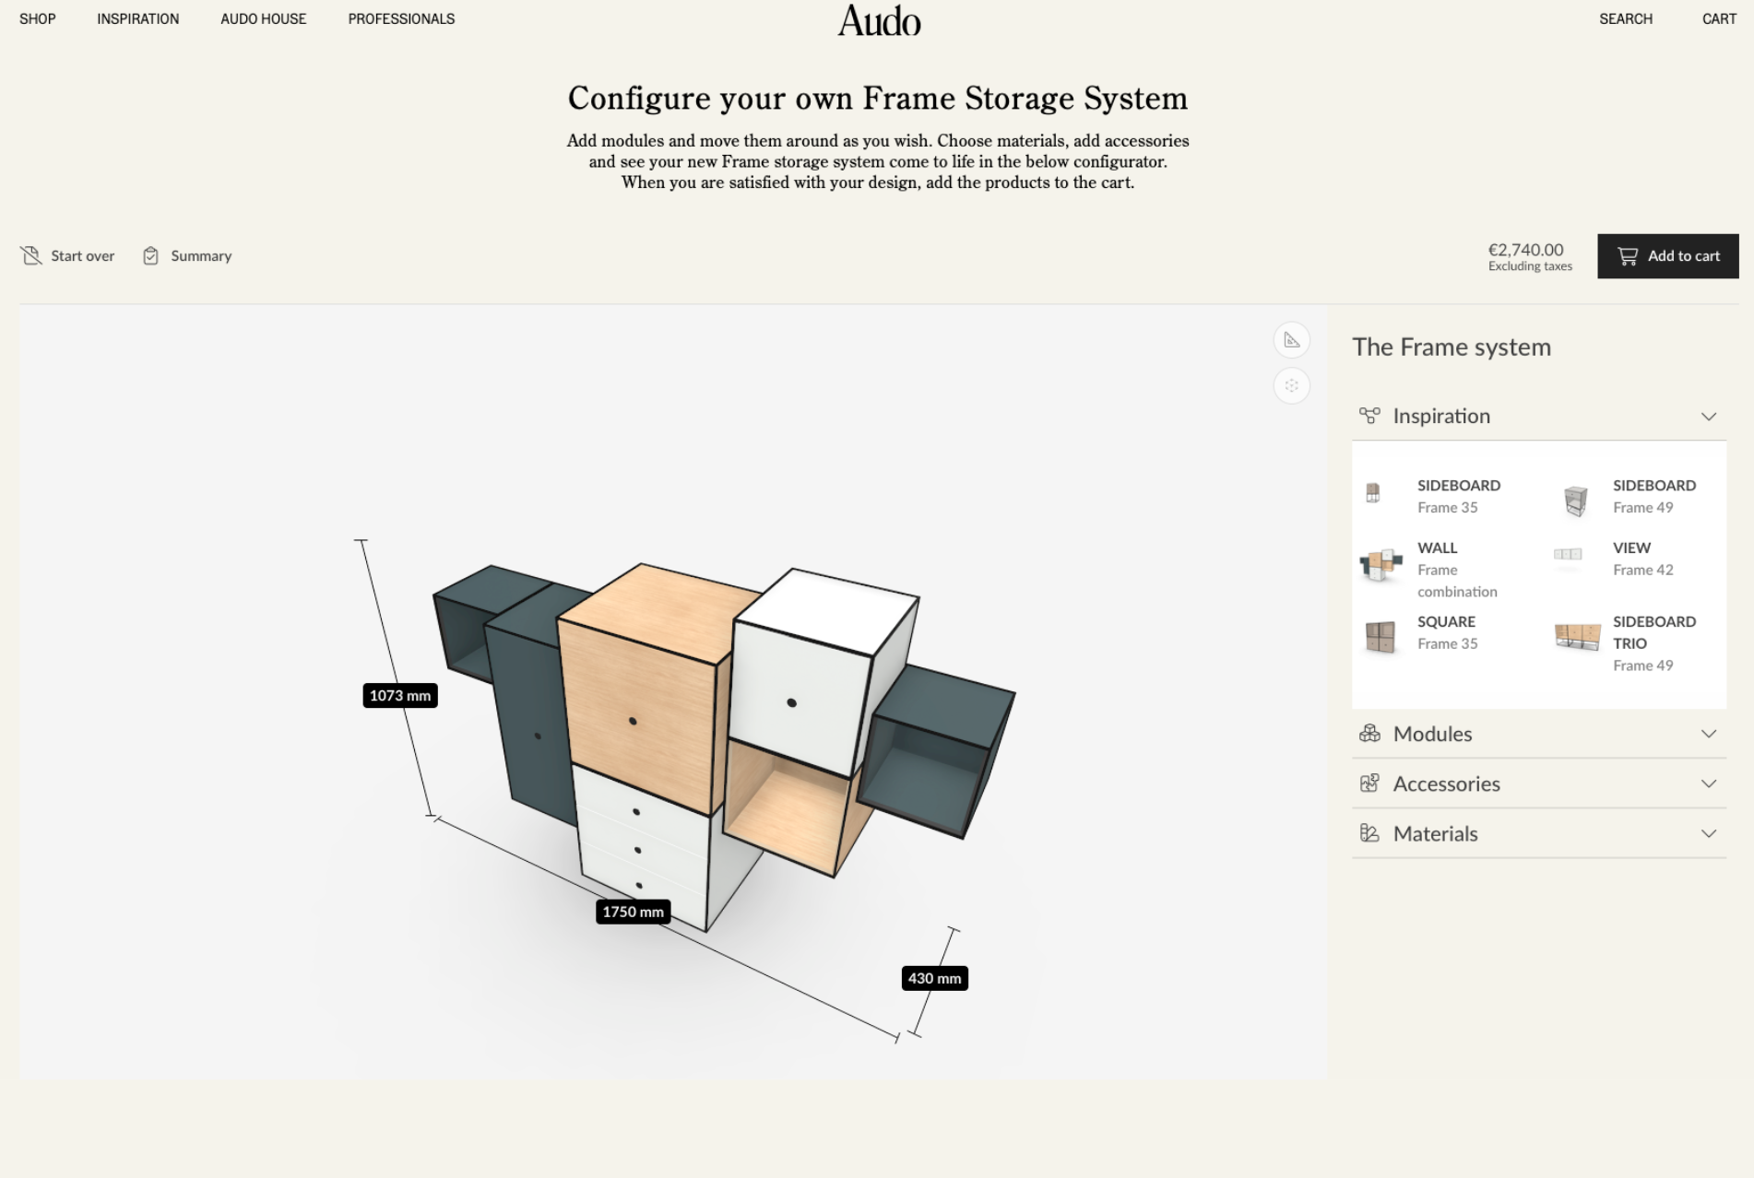Screen dimensions: 1754x1178
Task: Expand the Modules section chevron
Action: point(1708,734)
